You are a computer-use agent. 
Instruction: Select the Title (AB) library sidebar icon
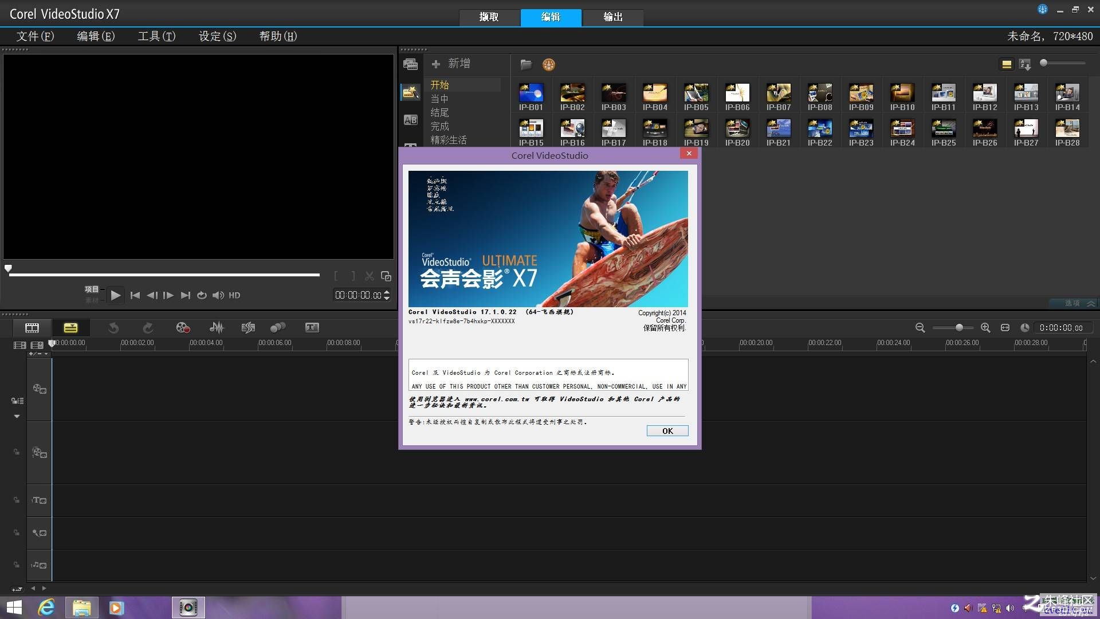coord(410,120)
